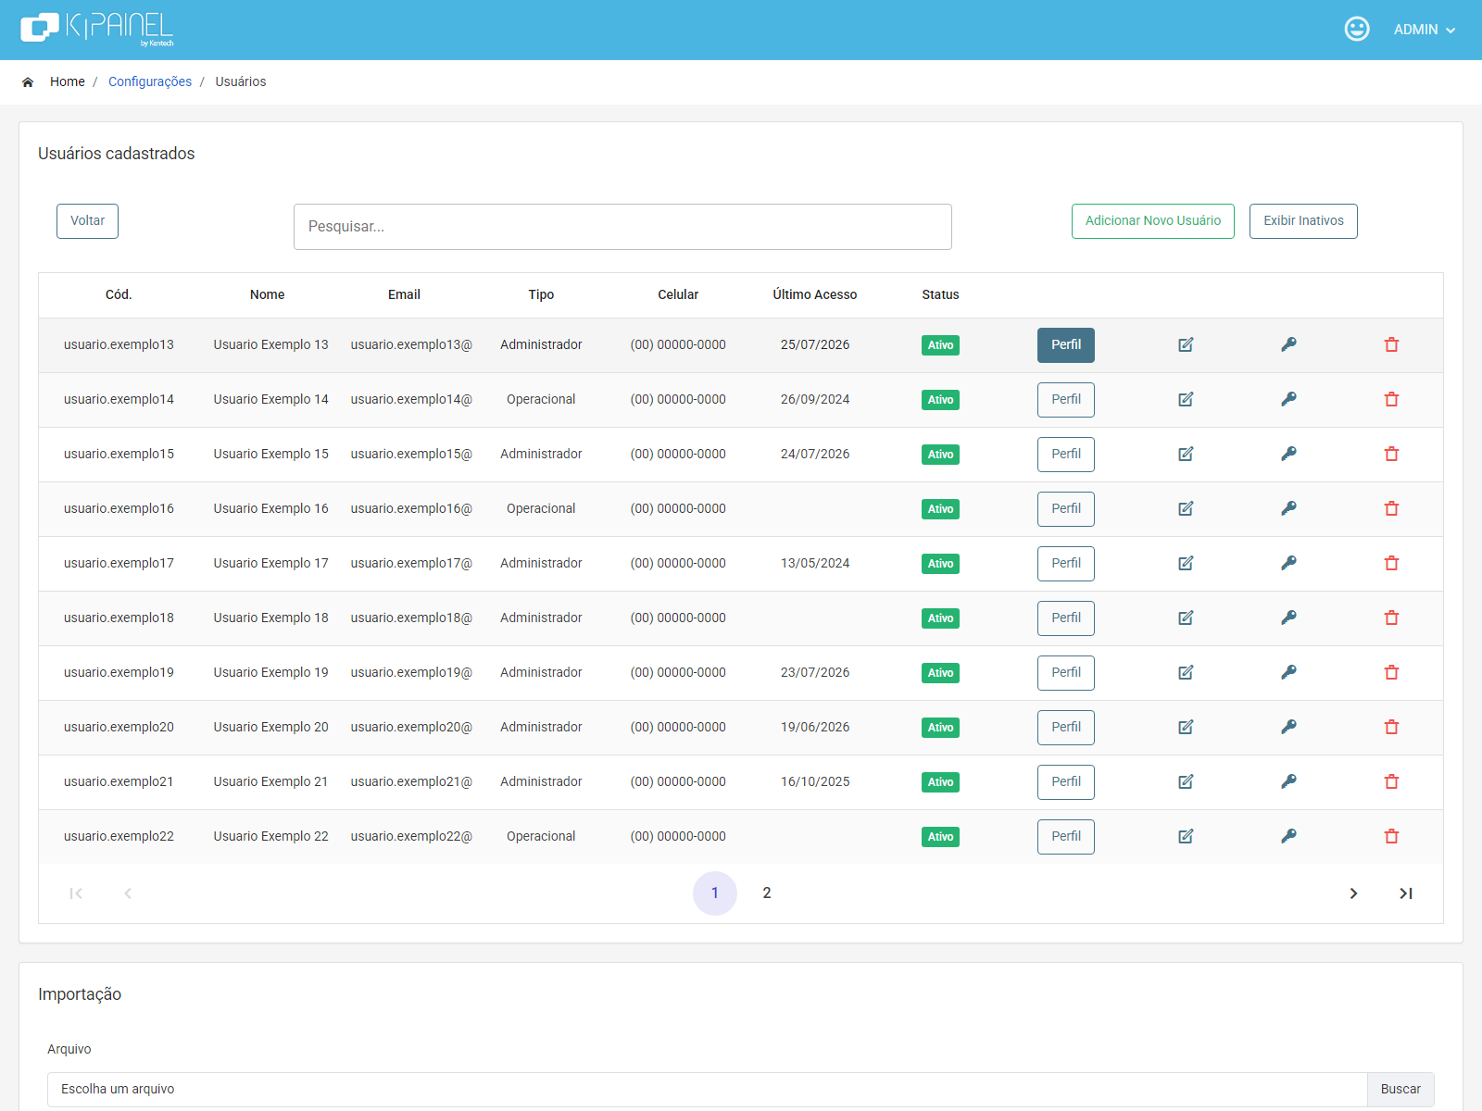Image resolution: width=1482 pixels, height=1111 pixels.
Task: Click the home icon in the breadcrumb
Action: click(x=28, y=81)
